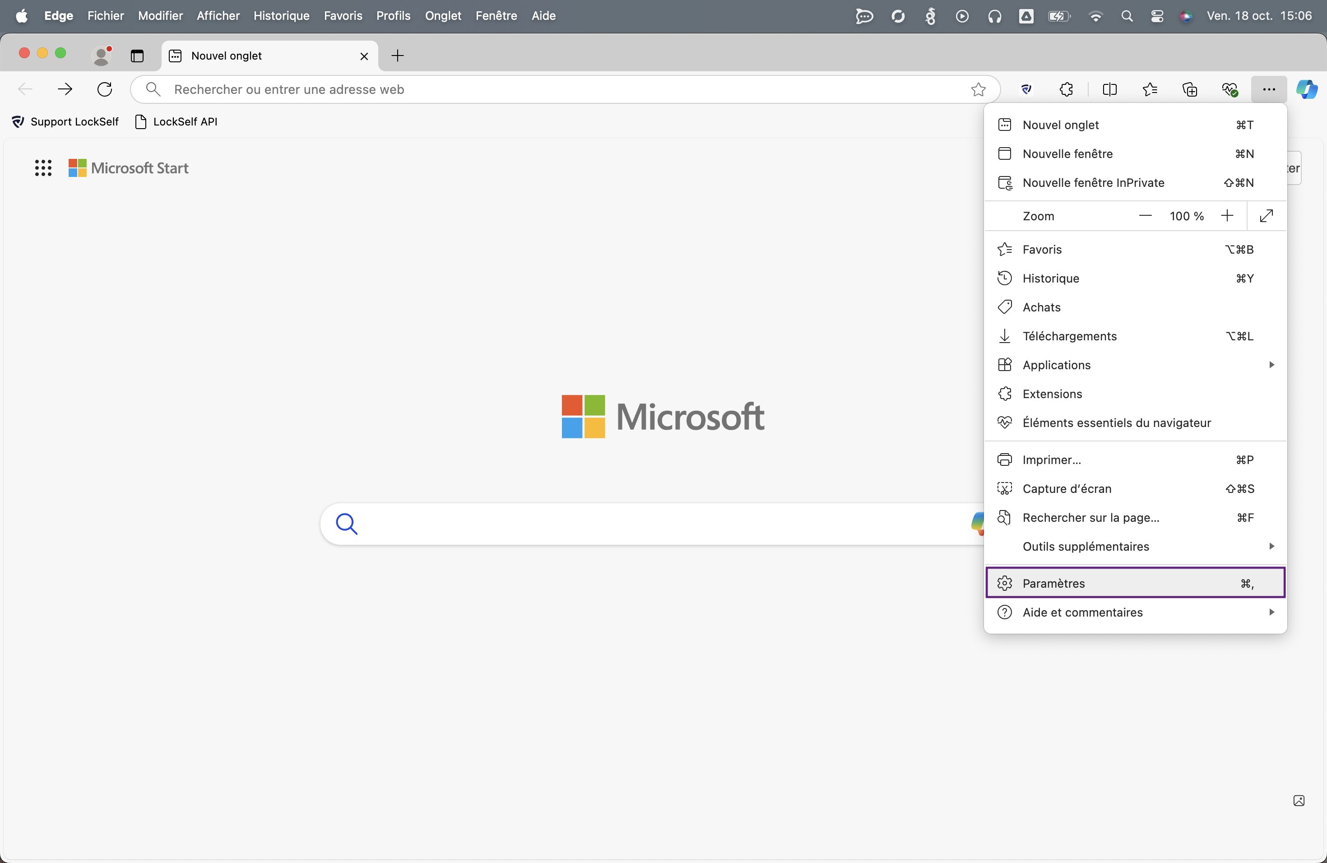This screenshot has width=1327, height=863.
Task: Add this page to favorites star
Action: coord(978,89)
